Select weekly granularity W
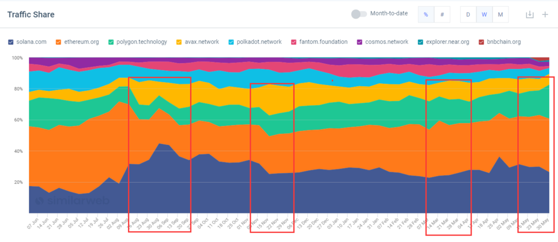This screenshot has height=242, width=558. (484, 14)
